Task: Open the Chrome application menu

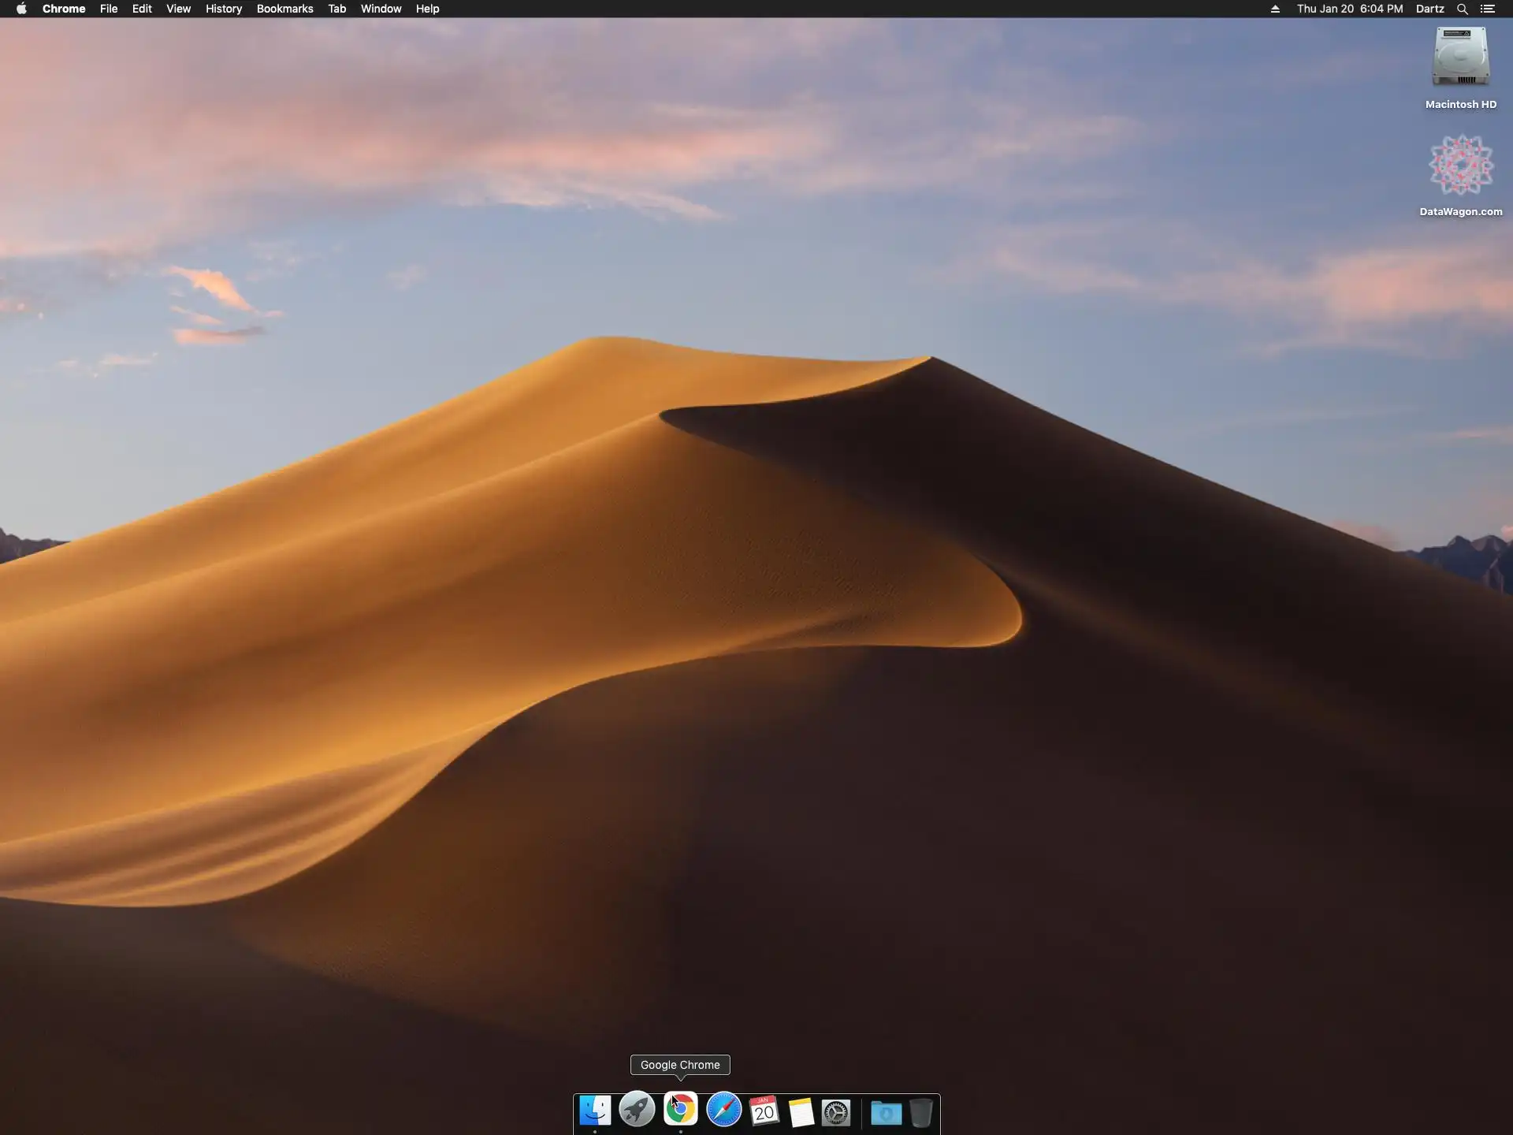Action: point(64,9)
